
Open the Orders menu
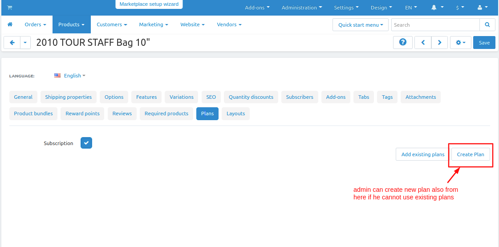coord(35,24)
